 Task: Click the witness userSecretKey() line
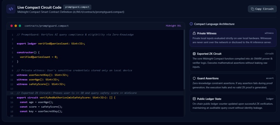[42, 75]
